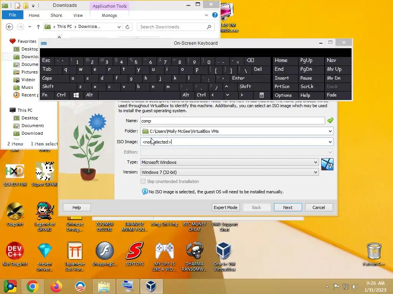The image size is (393, 294).
Task: Click the Name field containing comp
Action: click(x=232, y=121)
